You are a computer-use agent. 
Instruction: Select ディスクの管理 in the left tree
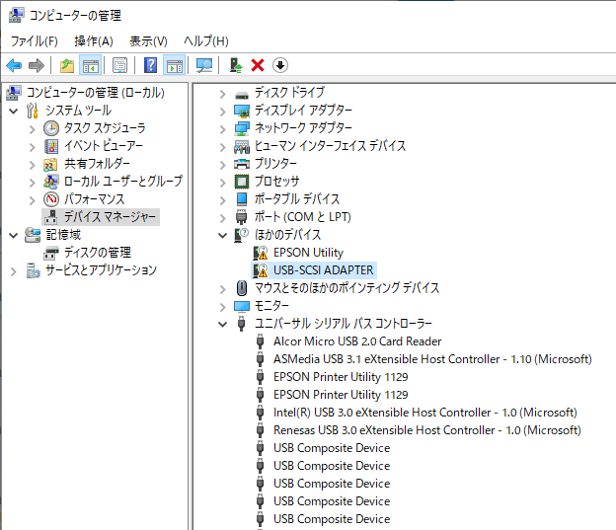click(x=97, y=253)
